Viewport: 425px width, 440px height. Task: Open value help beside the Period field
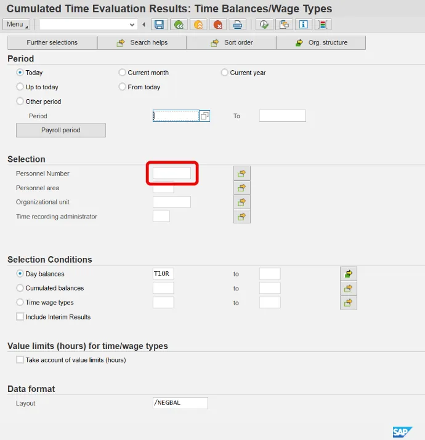204,116
